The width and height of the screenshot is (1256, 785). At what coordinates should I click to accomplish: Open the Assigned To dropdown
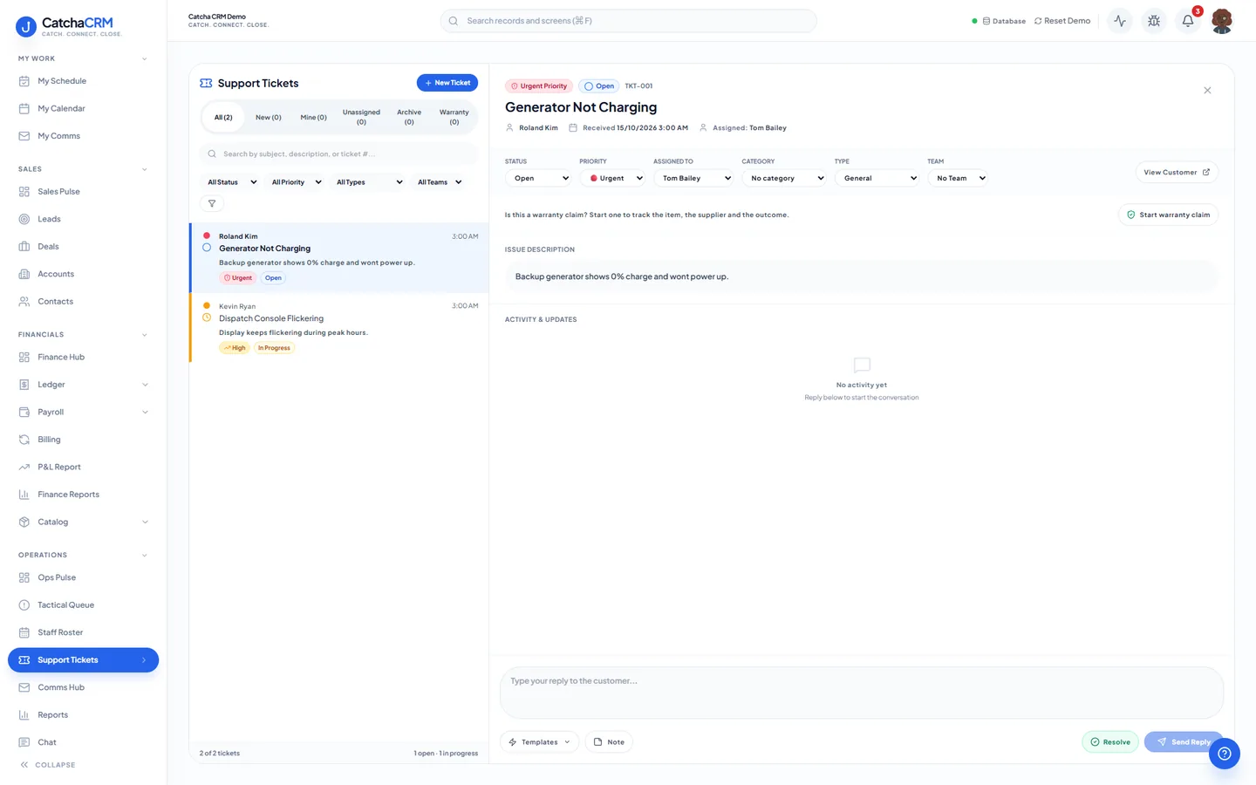click(694, 178)
